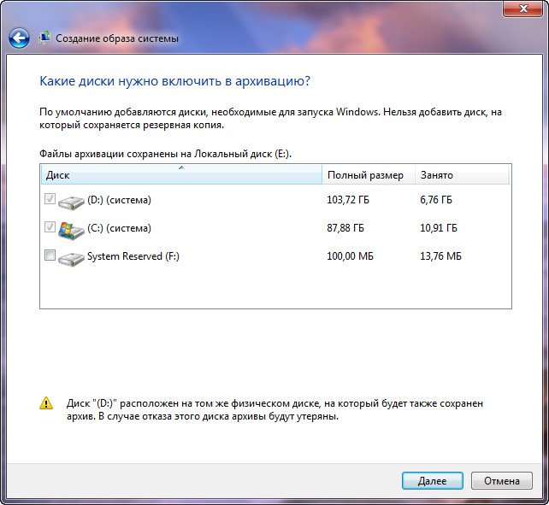Select the System Reserved (F:) label
549x505 pixels.
pyautogui.click(x=133, y=256)
